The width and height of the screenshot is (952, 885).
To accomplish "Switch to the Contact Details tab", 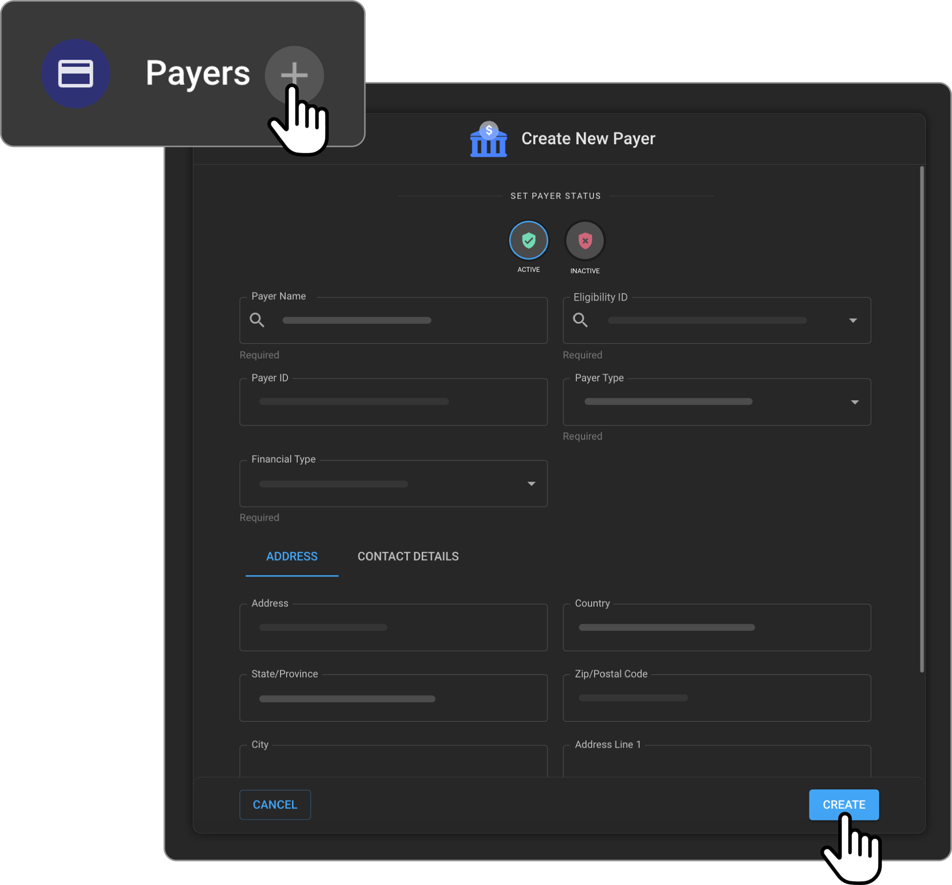I will pyautogui.click(x=408, y=556).
